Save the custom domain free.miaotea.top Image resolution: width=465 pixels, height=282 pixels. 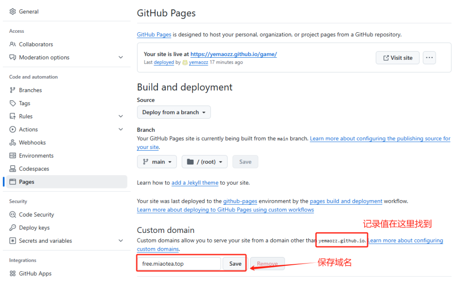point(235,263)
